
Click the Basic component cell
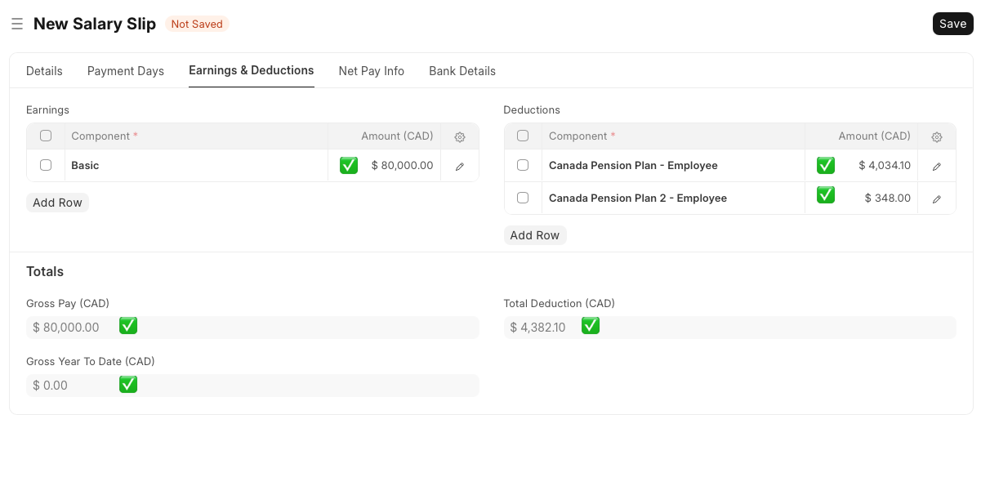196,165
